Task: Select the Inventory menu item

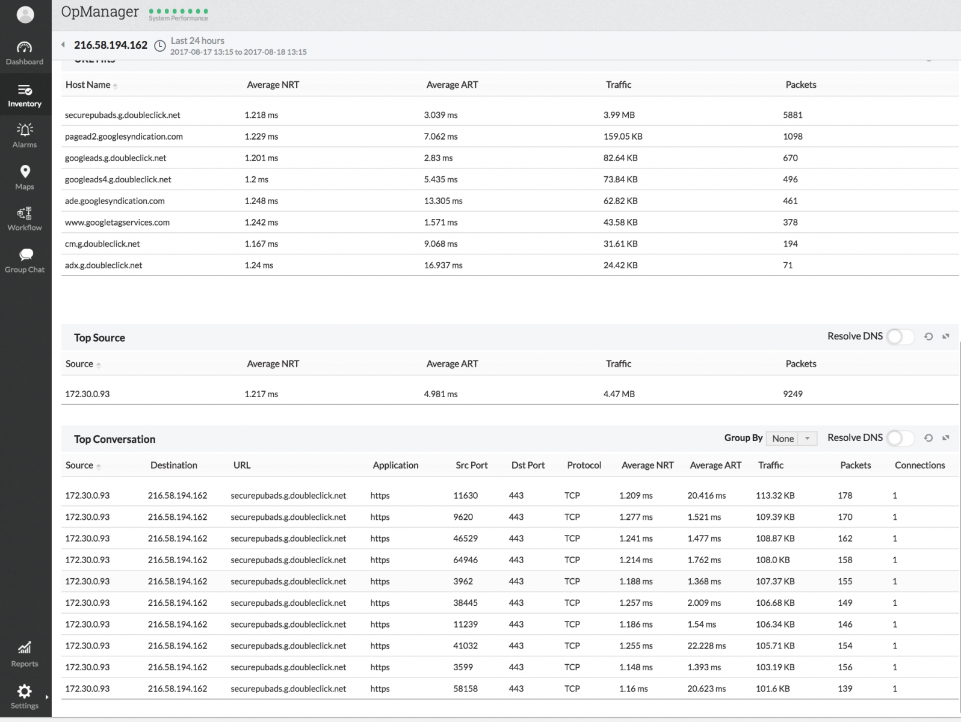Action: tap(25, 95)
